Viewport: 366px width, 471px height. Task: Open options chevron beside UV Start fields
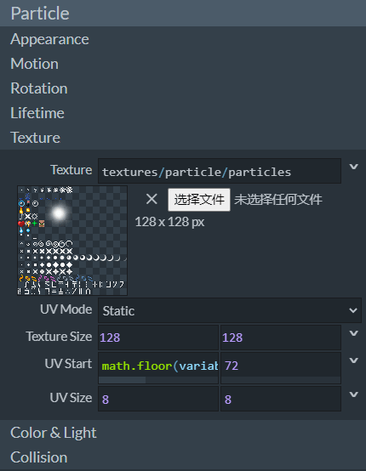pyautogui.click(x=354, y=360)
